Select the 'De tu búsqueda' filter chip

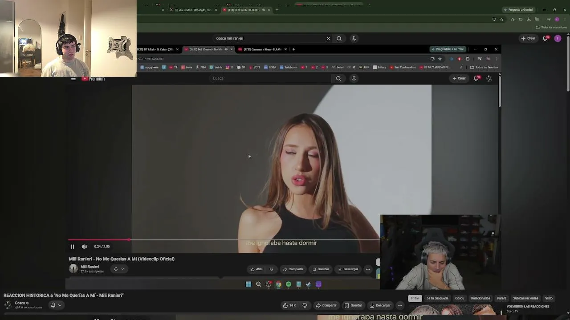point(437,298)
